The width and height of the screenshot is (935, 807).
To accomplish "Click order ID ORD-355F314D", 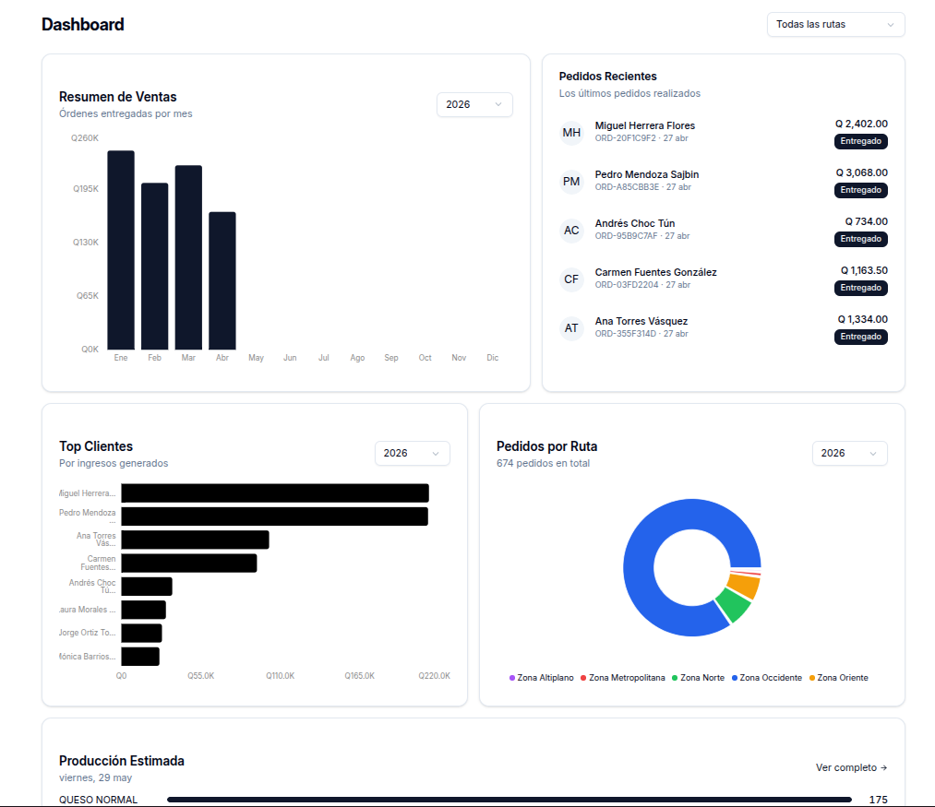I will click(625, 334).
